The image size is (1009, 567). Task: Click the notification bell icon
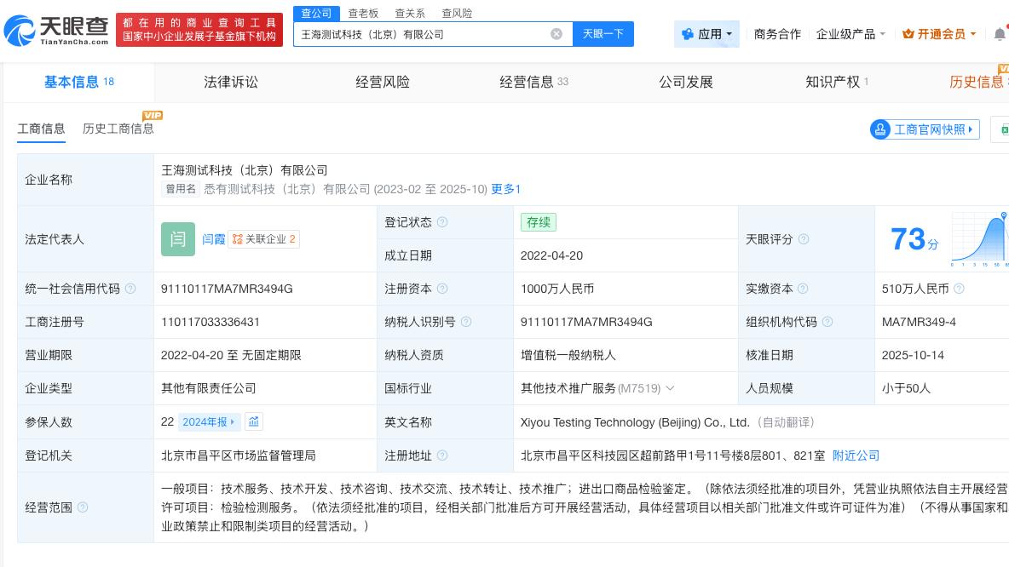pos(1000,34)
